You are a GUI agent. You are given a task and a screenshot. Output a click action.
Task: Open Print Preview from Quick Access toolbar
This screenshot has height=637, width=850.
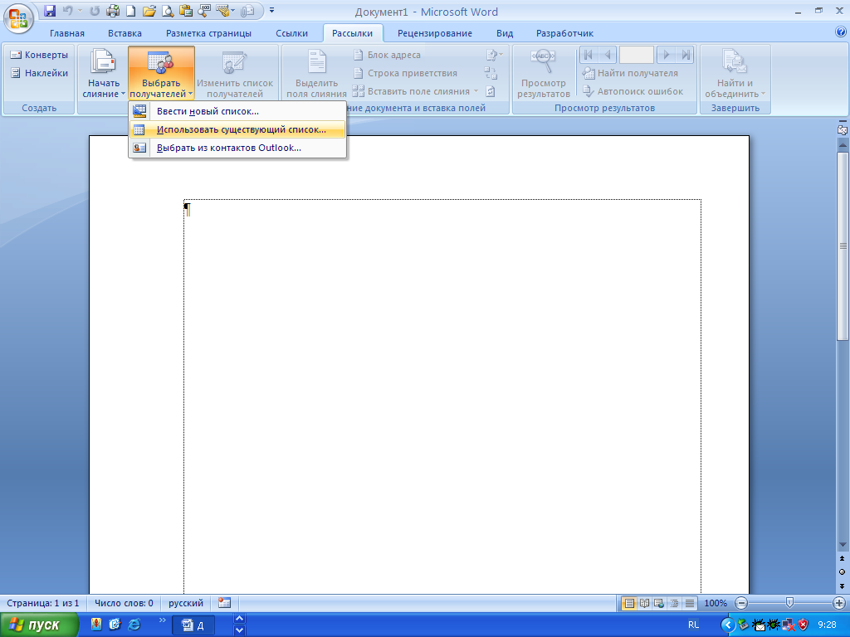click(168, 10)
